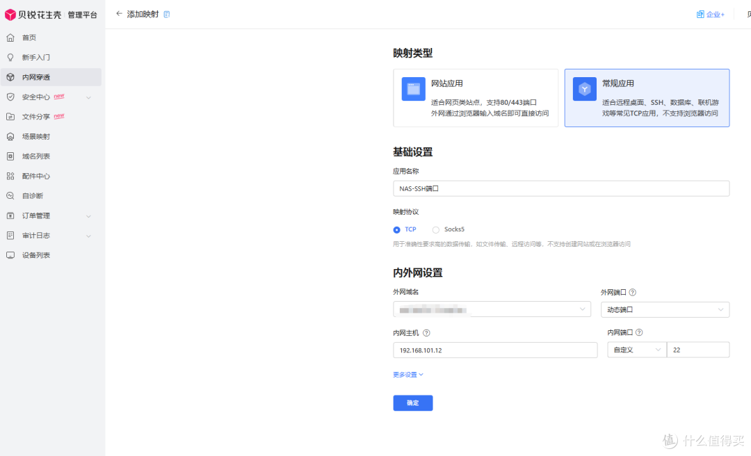Click the help icon next to 内网主机
This screenshot has width=751, height=456.
pos(426,333)
